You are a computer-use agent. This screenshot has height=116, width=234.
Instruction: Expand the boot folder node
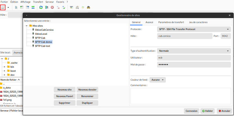(5, 71)
